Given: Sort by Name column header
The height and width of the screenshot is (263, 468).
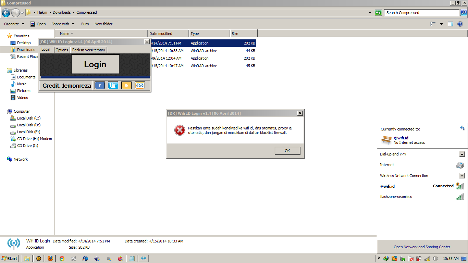Looking at the screenshot, I should (101, 34).
